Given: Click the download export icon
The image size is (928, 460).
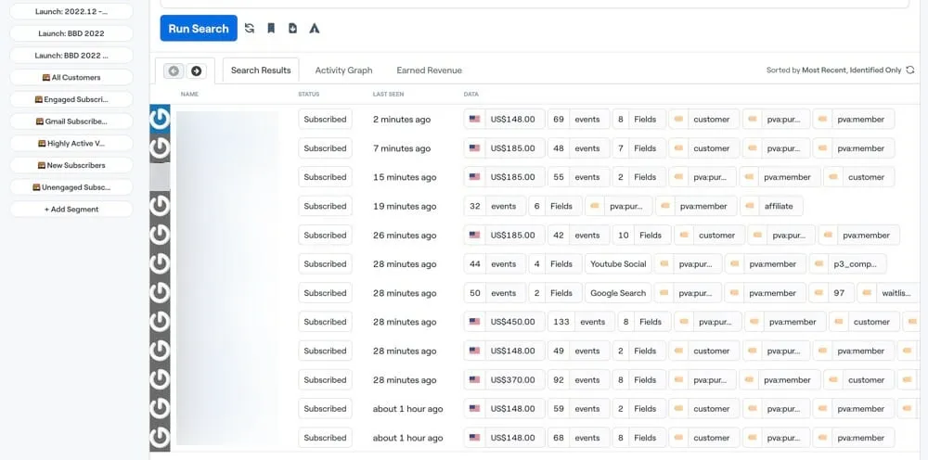Looking at the screenshot, I should (x=292, y=29).
